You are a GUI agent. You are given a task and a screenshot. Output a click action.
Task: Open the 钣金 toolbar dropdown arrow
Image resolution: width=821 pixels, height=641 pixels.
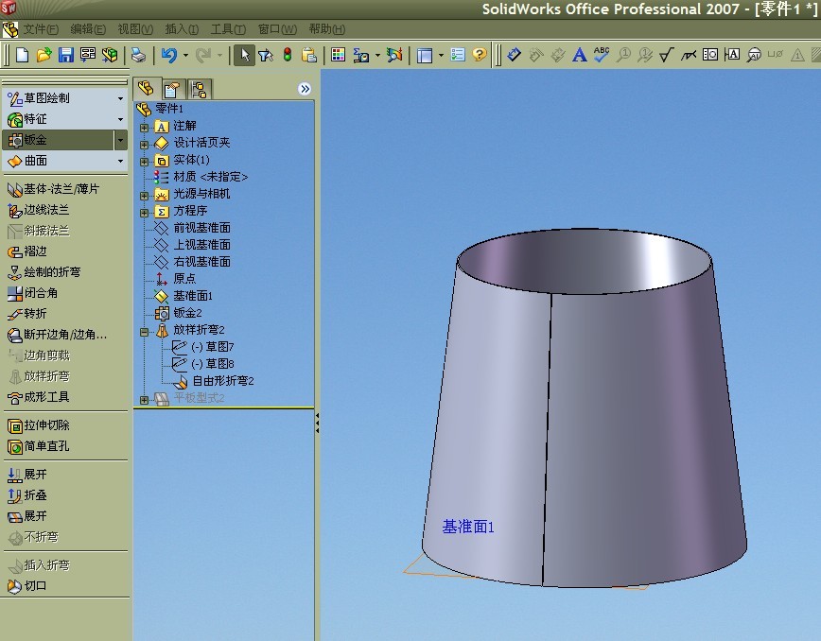click(x=120, y=140)
